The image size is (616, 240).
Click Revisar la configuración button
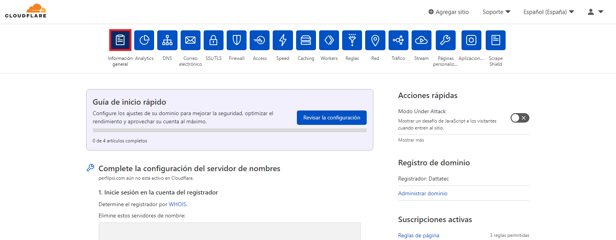332,117
